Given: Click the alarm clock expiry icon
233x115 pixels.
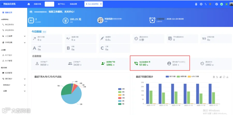Looking at the screenshot, I should 152,20.
